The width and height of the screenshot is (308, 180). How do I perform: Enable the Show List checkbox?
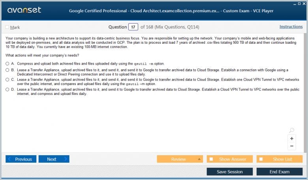coord(261,159)
